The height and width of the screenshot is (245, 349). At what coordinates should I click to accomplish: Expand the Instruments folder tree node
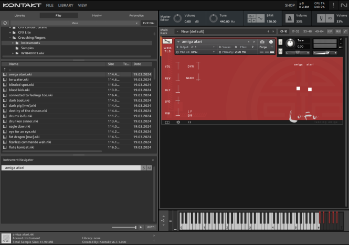pyautogui.click(x=13, y=43)
